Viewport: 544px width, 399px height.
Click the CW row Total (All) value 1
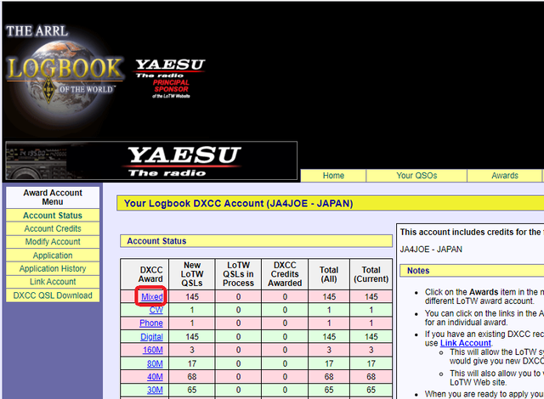click(x=329, y=310)
